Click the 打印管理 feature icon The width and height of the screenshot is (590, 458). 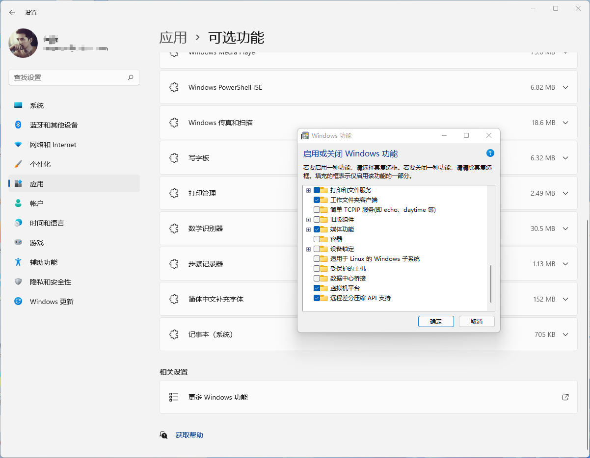click(x=174, y=193)
